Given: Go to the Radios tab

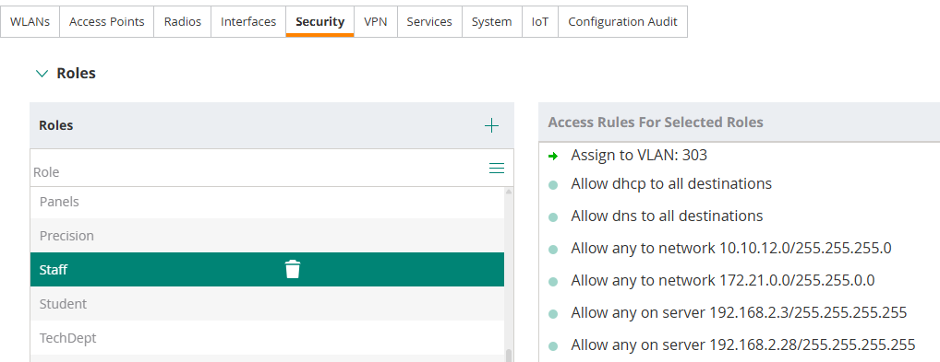Looking at the screenshot, I should click(182, 21).
